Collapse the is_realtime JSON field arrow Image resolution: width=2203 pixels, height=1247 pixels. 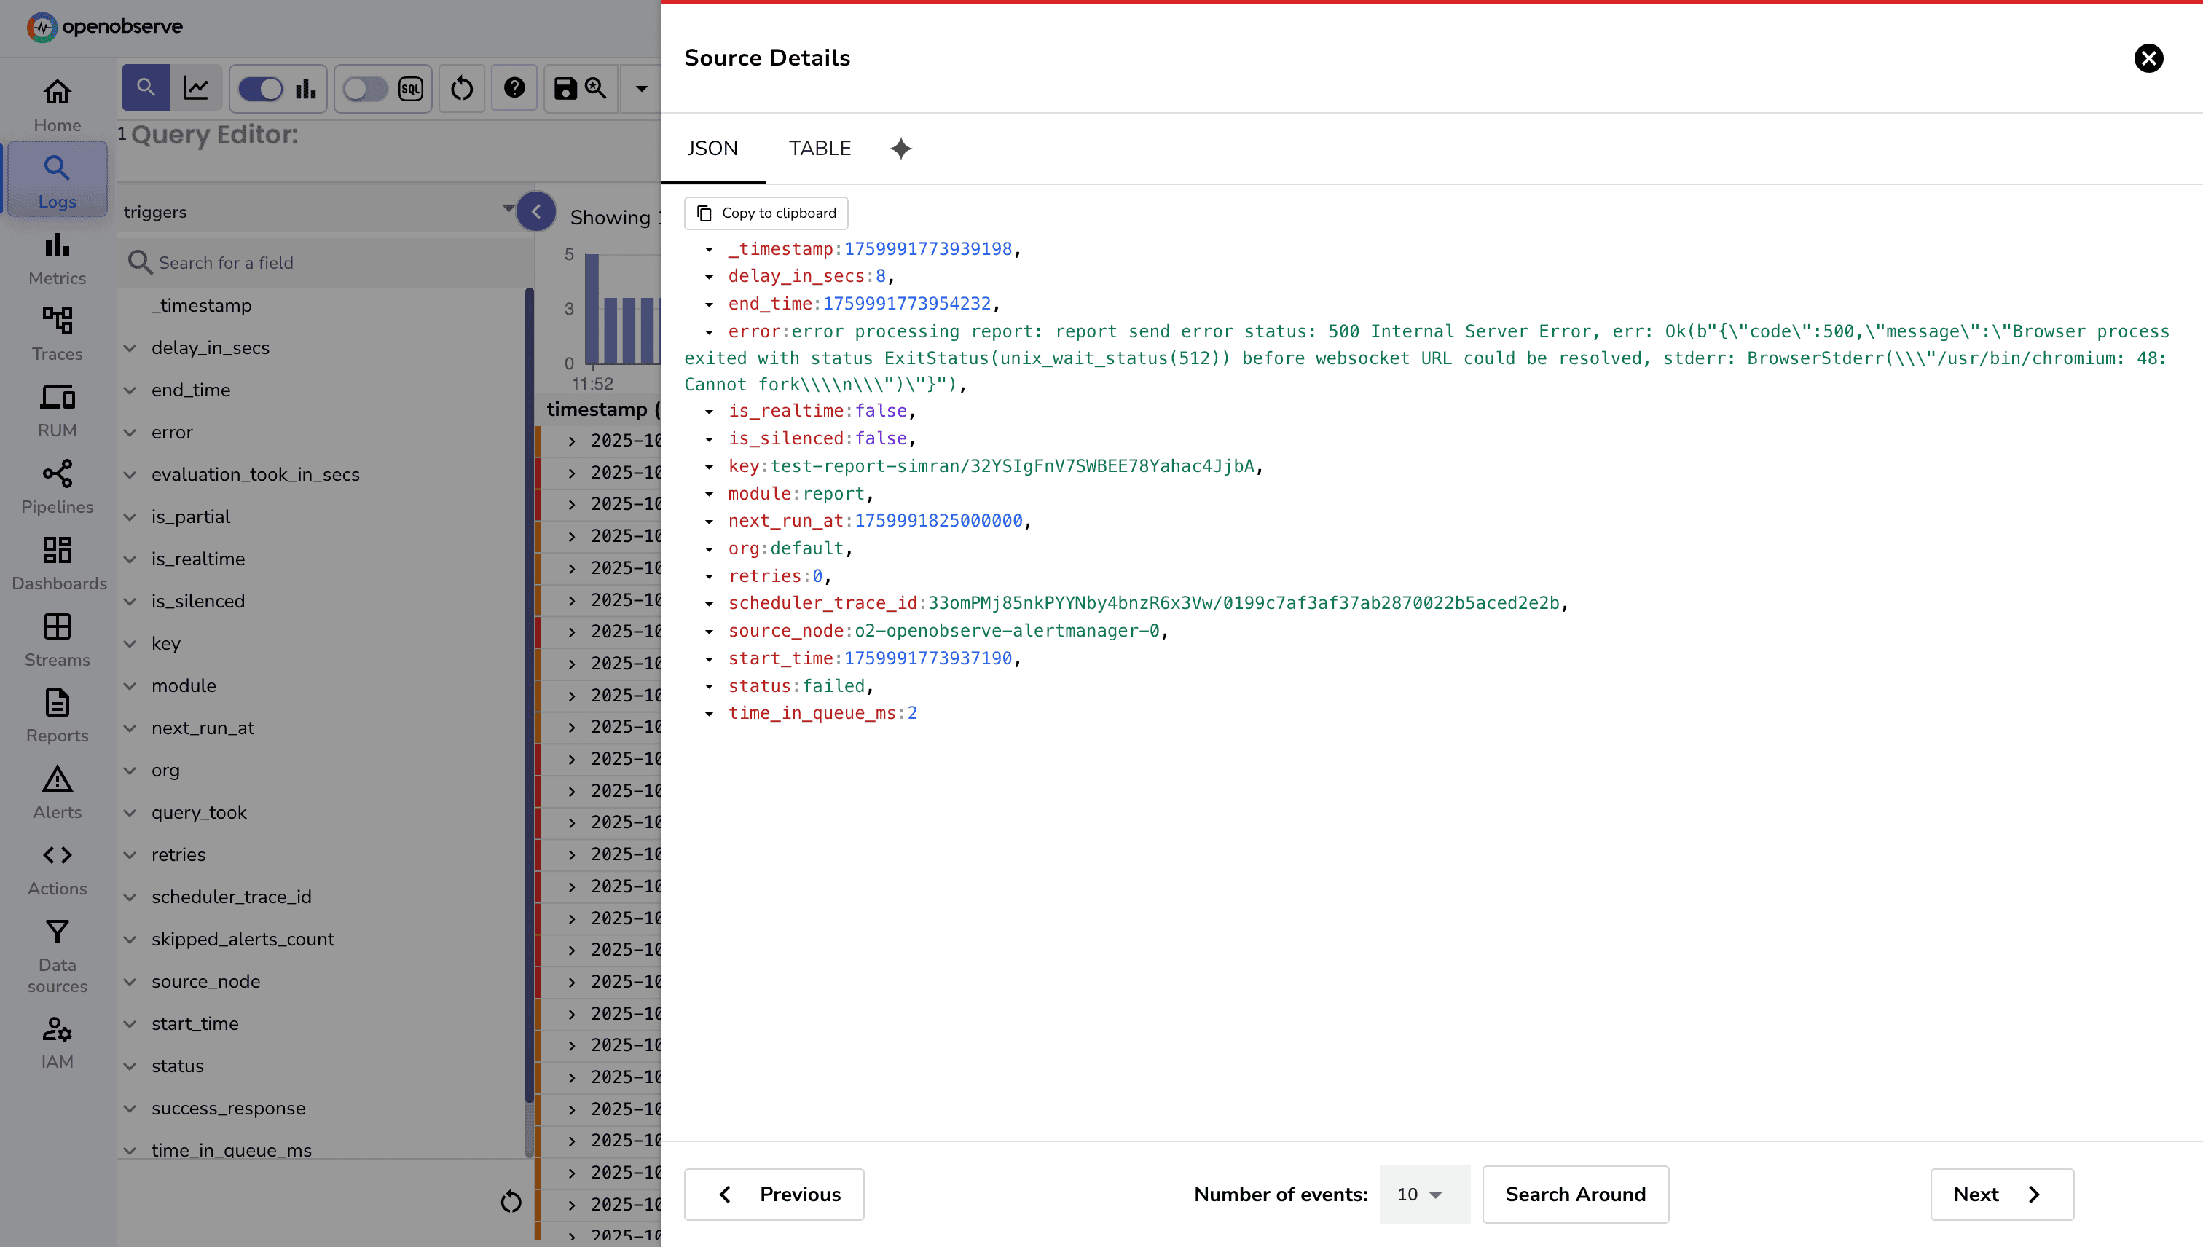(710, 412)
